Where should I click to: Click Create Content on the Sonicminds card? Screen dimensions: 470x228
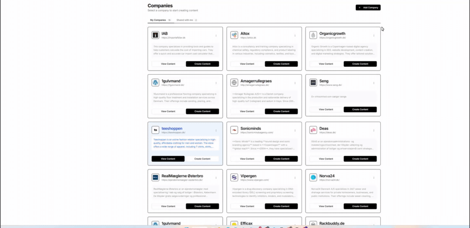[281, 159]
